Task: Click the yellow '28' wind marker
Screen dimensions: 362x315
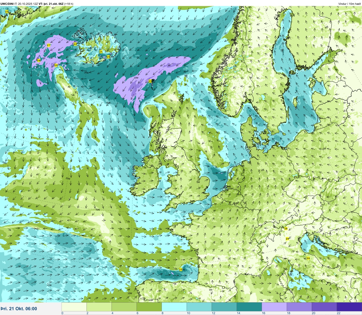Action: point(286,229)
